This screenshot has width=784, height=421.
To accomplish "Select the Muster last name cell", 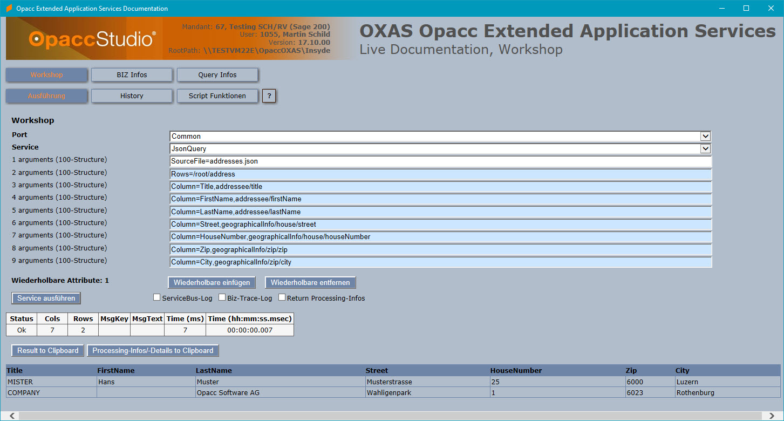I will (x=280, y=382).
